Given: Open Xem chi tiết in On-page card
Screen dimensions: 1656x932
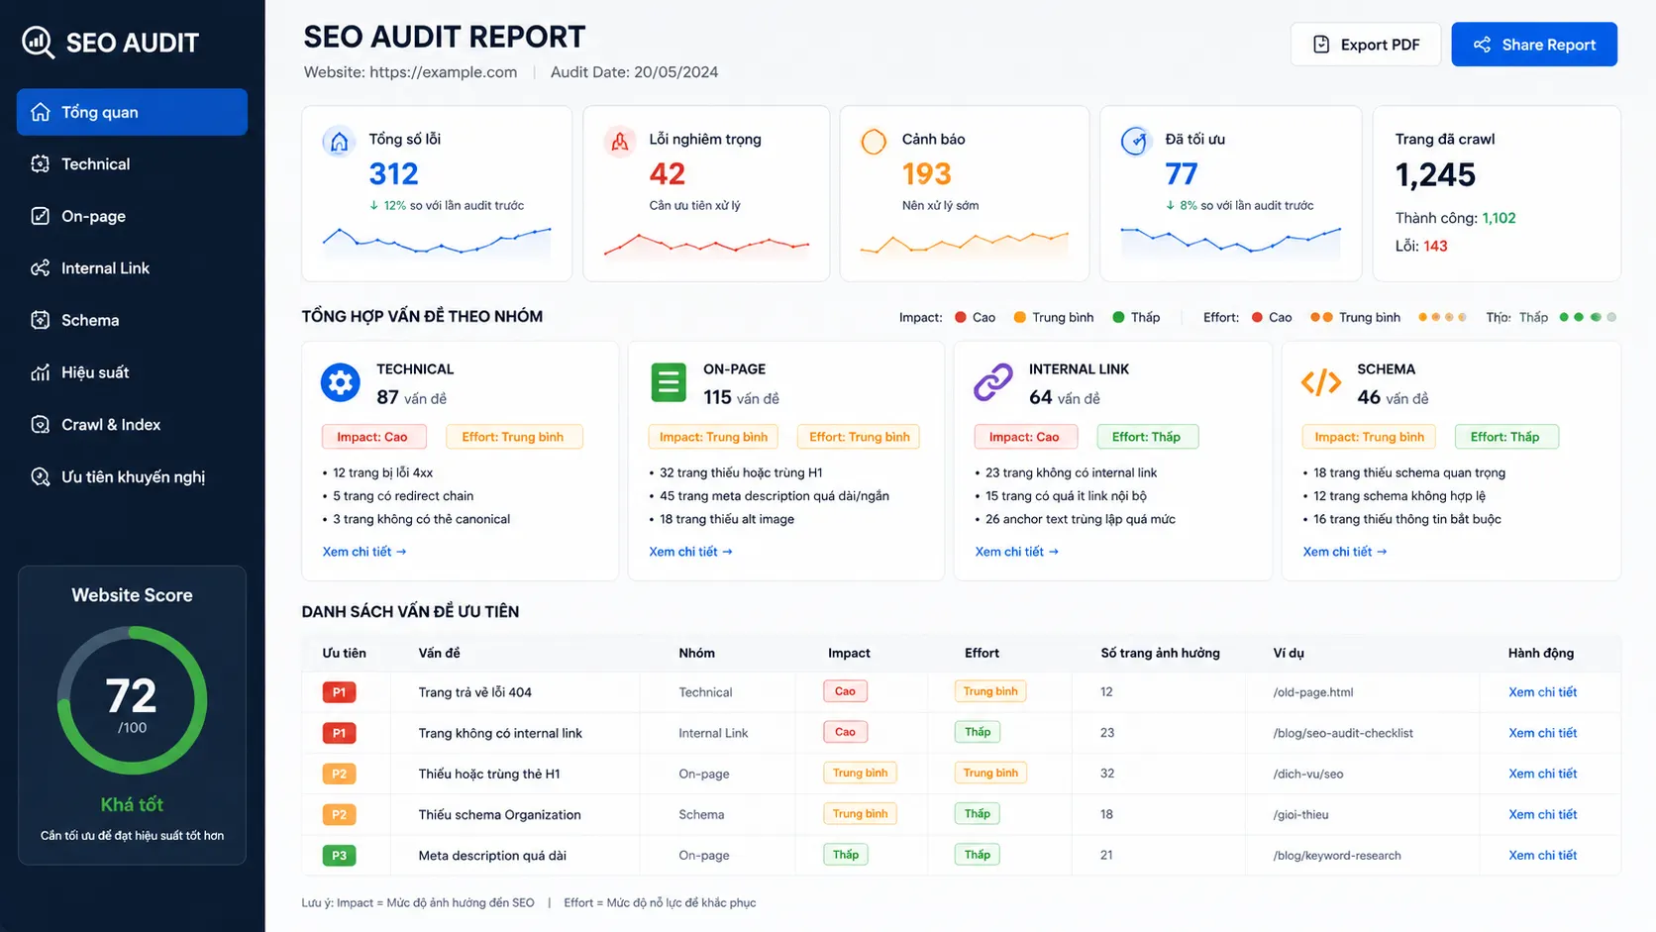Looking at the screenshot, I should tap(690, 552).
